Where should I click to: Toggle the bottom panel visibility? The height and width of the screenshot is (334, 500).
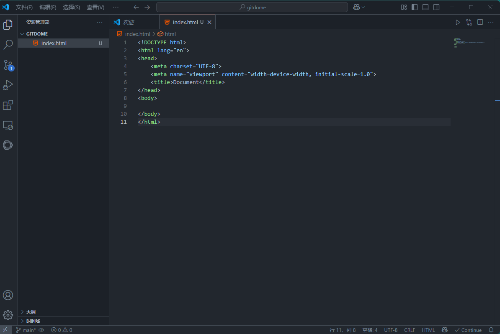(x=425, y=7)
